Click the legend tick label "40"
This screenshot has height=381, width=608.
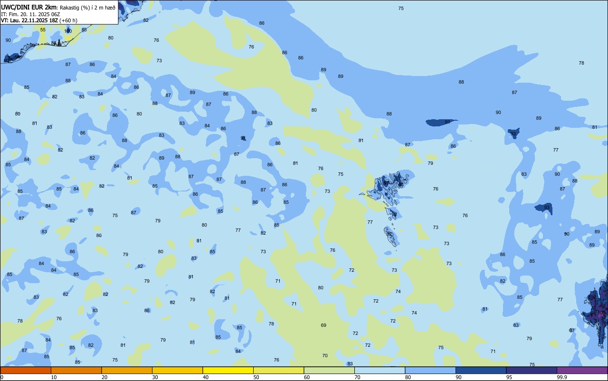206,377
